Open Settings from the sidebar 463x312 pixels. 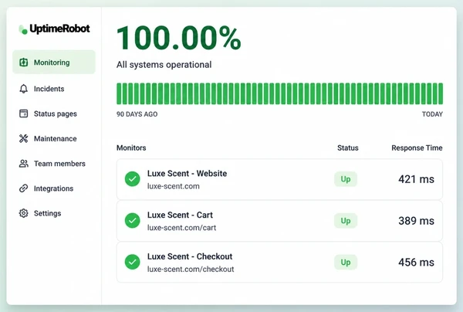48,213
